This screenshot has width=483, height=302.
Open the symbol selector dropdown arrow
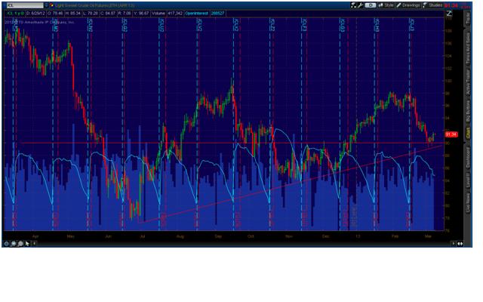pyautogui.click(x=47, y=5)
